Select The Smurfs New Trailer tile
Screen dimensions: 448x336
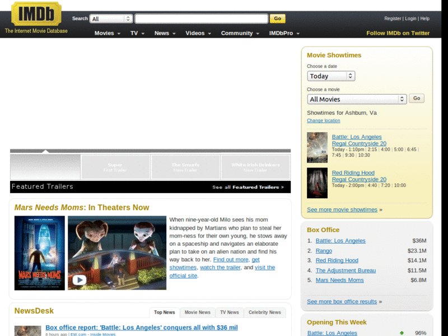click(x=185, y=167)
